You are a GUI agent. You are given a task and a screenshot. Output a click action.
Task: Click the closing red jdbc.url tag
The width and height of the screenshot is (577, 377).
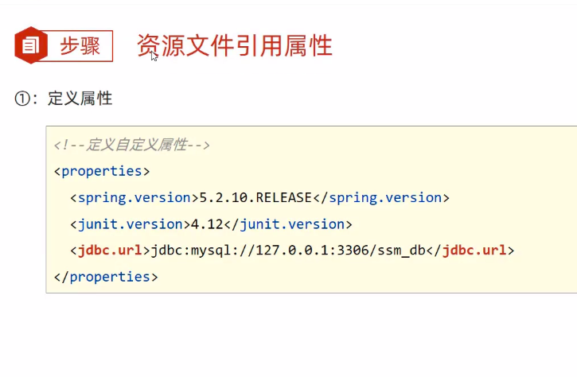[470, 251]
